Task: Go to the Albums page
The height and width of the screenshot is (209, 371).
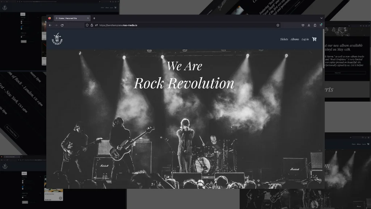Action: coord(295,39)
